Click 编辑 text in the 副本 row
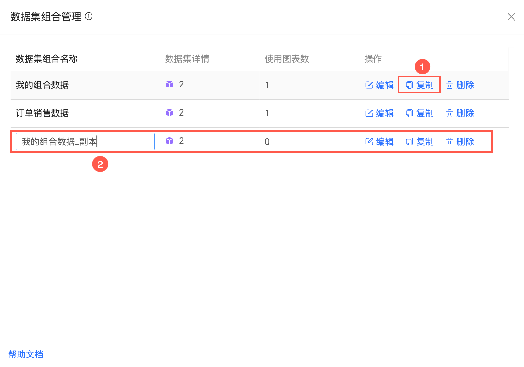Screen dimensions: 524x367 coord(385,142)
